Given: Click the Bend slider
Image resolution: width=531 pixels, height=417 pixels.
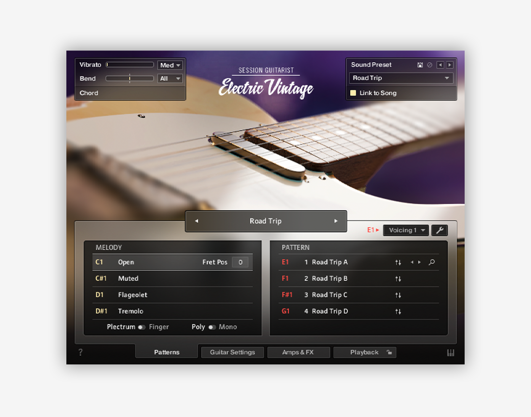Looking at the screenshot, I should pyautogui.click(x=130, y=79).
